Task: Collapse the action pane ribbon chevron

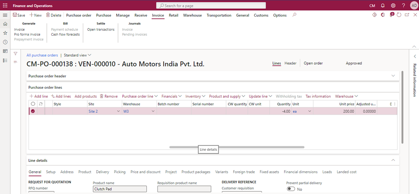Action: pyautogui.click(x=414, y=46)
